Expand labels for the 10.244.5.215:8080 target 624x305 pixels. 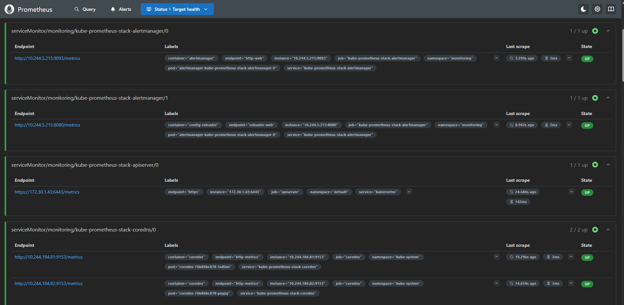pyautogui.click(x=497, y=125)
